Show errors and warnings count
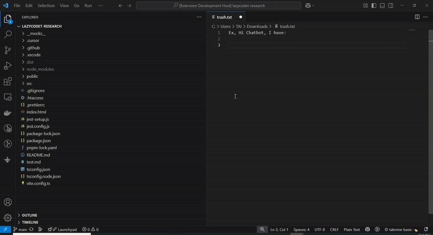The height and width of the screenshot is (235, 433). (90, 230)
